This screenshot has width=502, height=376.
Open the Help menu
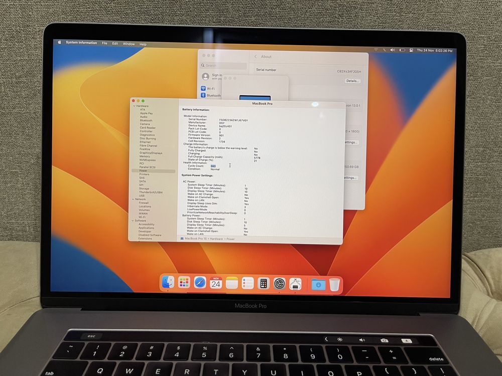point(143,44)
